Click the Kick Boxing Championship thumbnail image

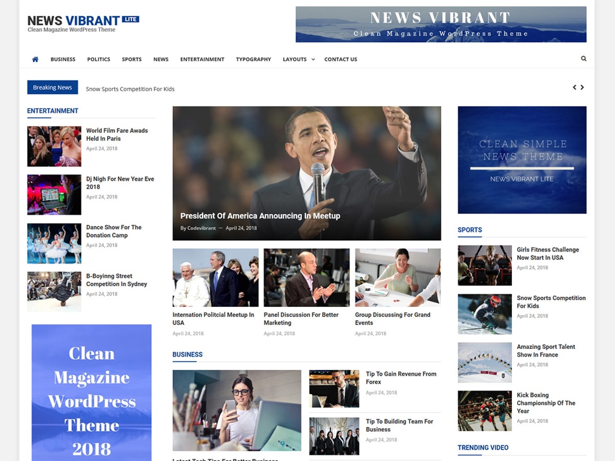click(x=484, y=410)
